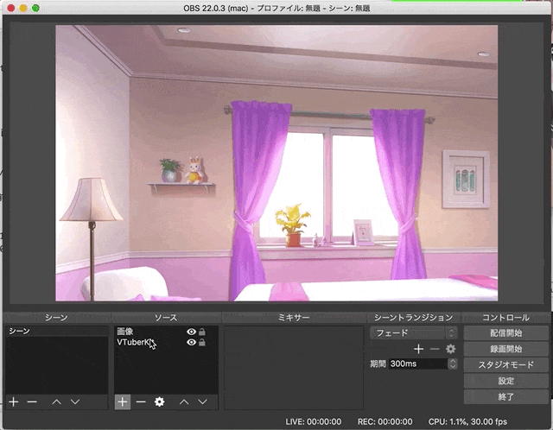Move scene down with arrow icon
The width and height of the screenshot is (553, 430).
tap(75, 402)
